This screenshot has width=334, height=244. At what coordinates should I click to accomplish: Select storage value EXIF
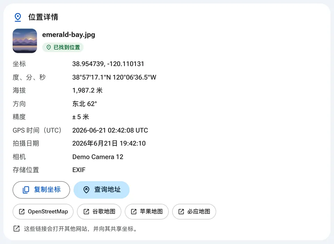(79, 170)
